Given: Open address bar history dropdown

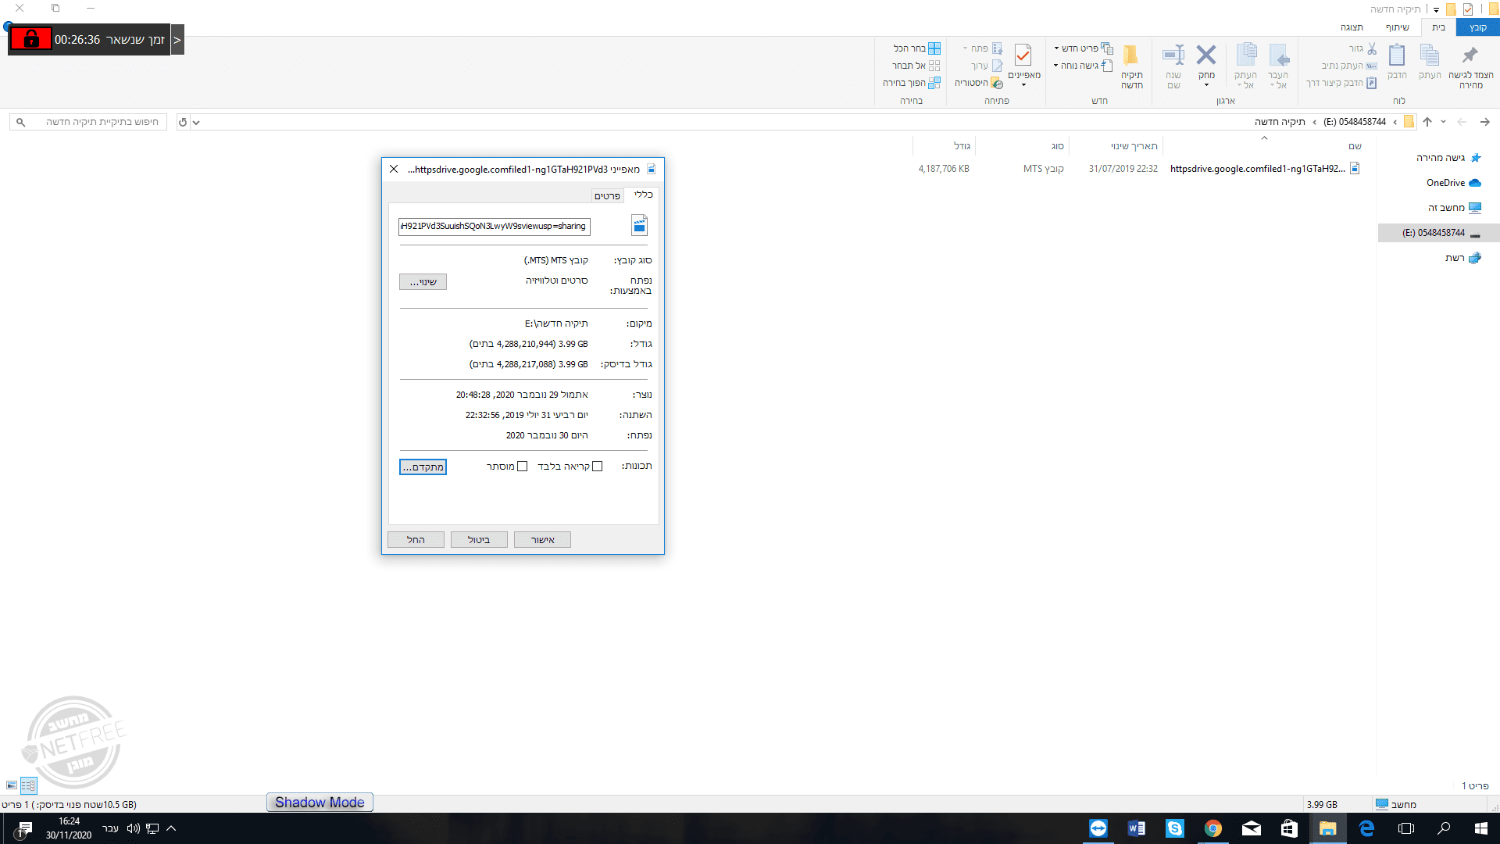Looking at the screenshot, I should [196, 123].
